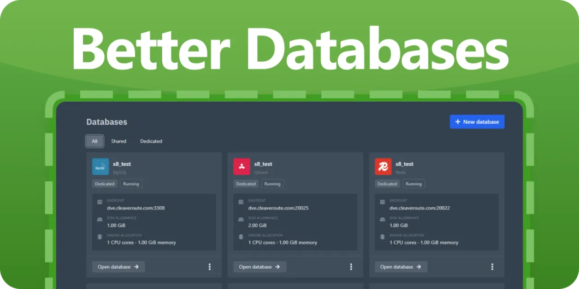The height and width of the screenshot is (289, 579).
Task: Click the Running badge on Qdrant card
Action: (272, 184)
